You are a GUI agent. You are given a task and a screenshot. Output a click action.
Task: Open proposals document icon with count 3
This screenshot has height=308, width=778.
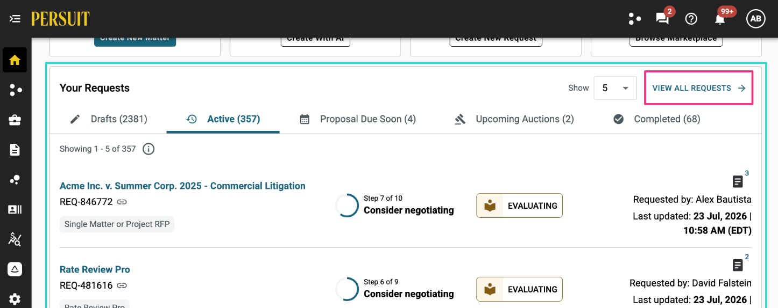tap(738, 181)
